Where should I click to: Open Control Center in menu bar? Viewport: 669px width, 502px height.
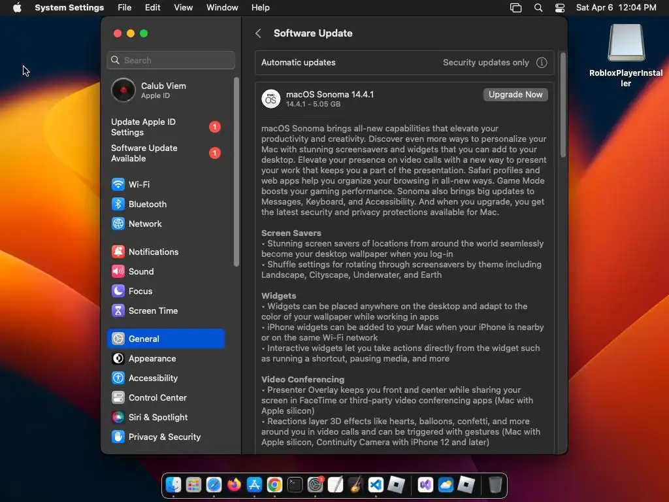pyautogui.click(x=560, y=8)
